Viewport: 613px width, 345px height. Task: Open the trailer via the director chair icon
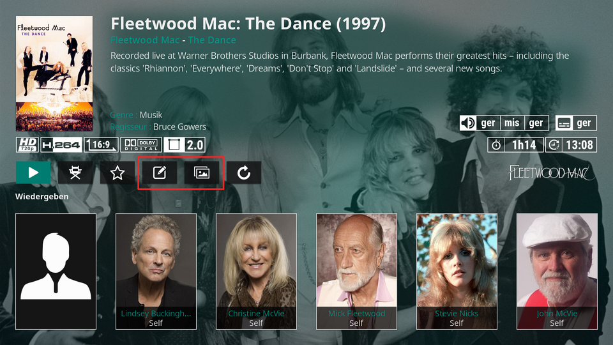75,172
